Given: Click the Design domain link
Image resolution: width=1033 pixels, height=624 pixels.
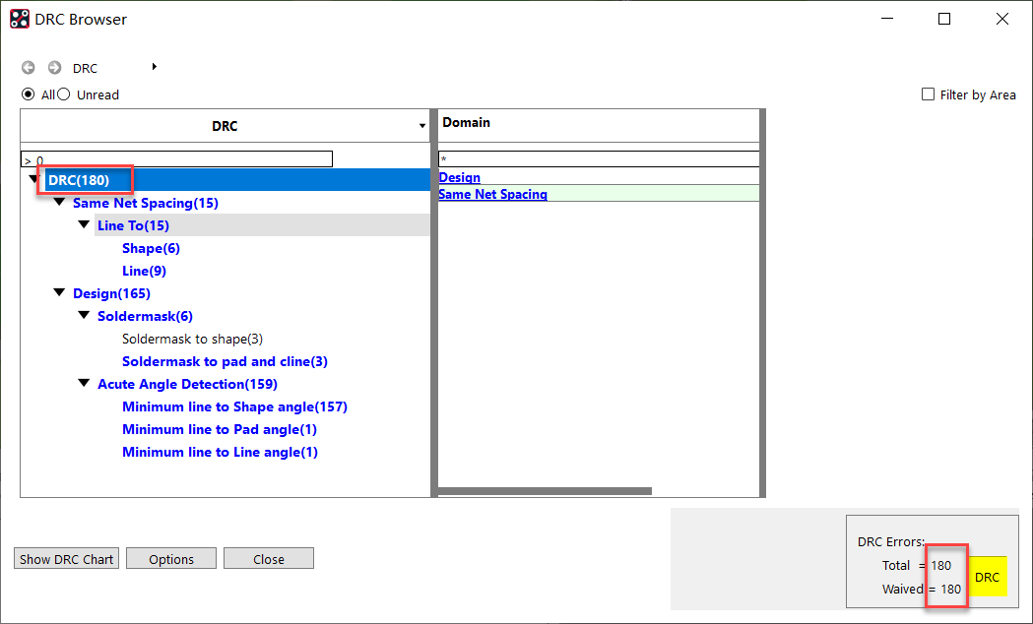Looking at the screenshot, I should tap(459, 177).
